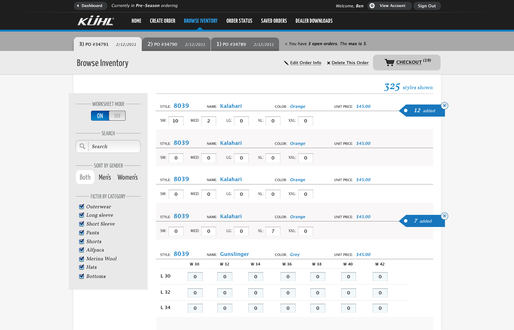Click SM quantity field showing 10
This screenshot has width=514, height=330.
[176, 121]
